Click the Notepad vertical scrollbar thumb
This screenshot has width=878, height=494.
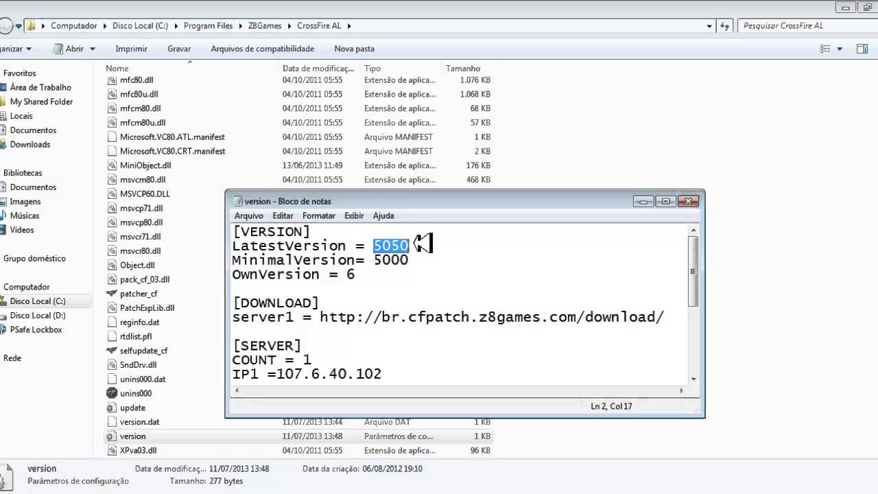[x=693, y=271]
